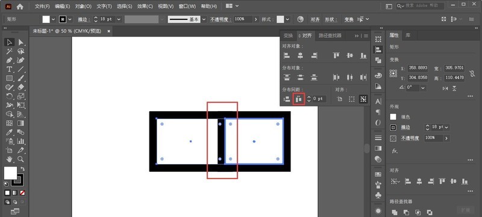Image resolution: width=482 pixels, height=217 pixels.
Task: Open graphic style 样式 dropdown
Action: 288,19
